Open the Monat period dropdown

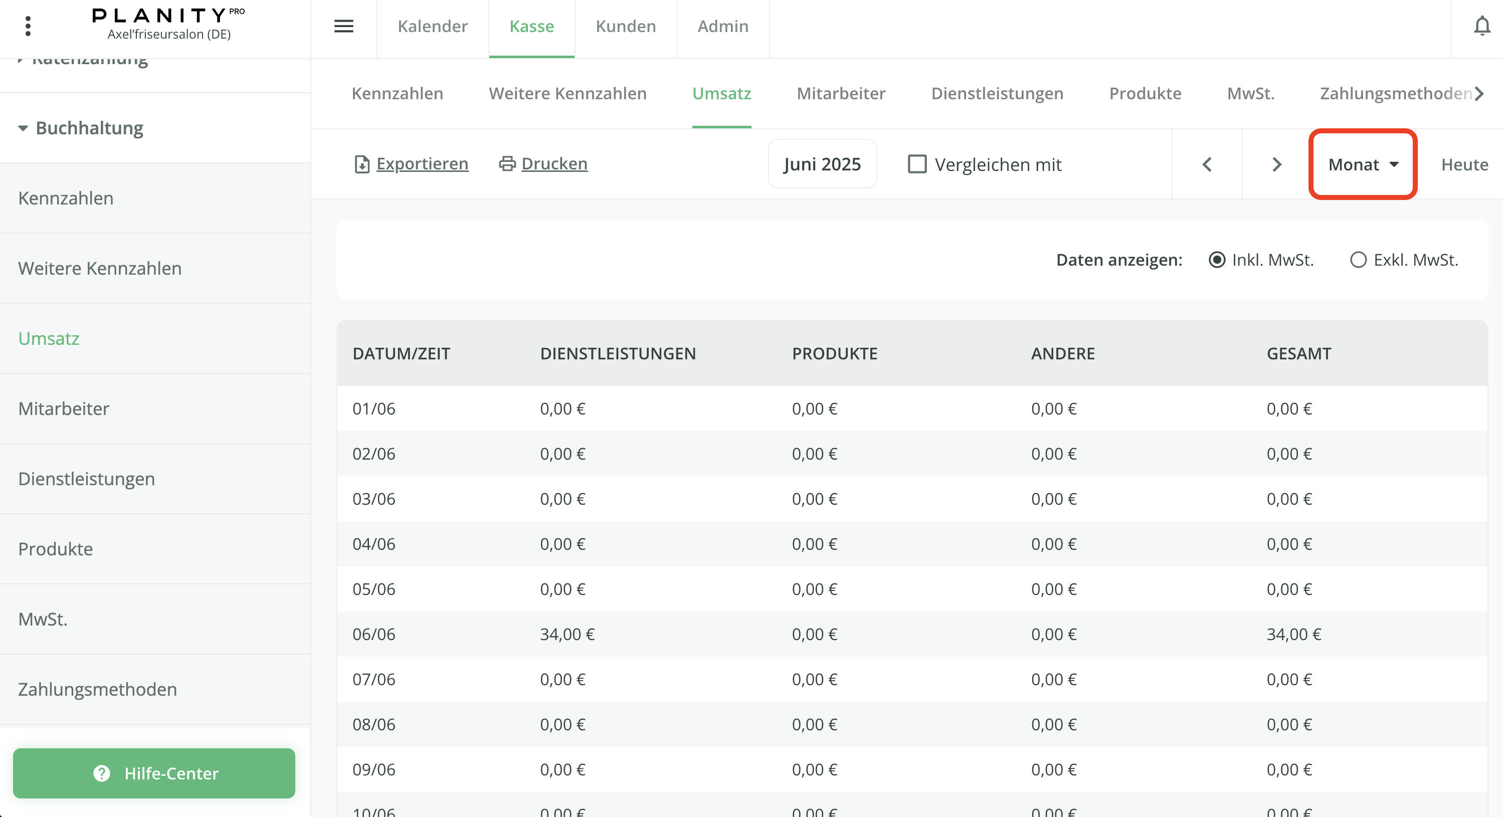click(x=1363, y=164)
